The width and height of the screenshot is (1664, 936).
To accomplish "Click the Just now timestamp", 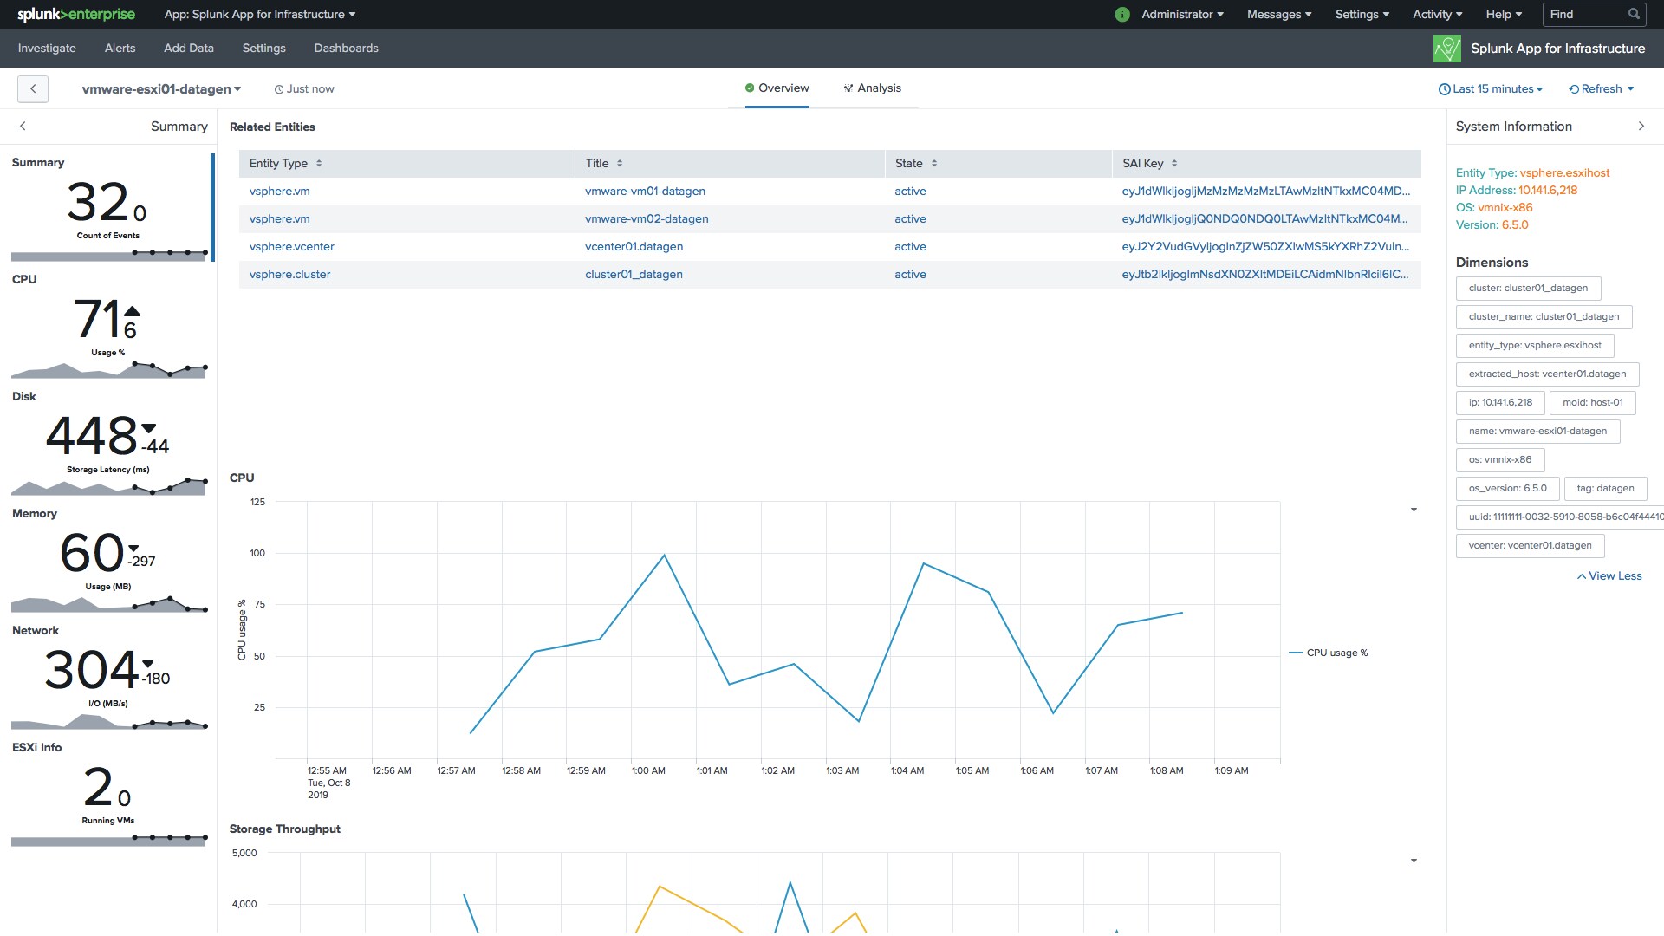I will [304, 88].
